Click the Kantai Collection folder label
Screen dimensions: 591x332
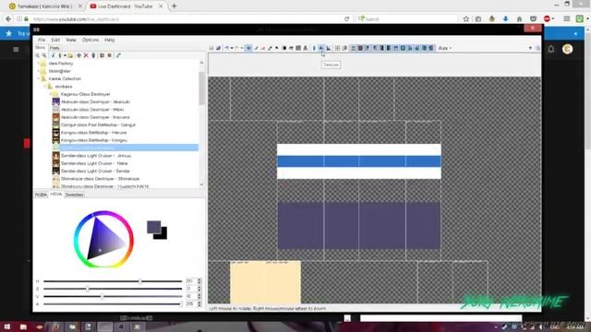65,79
